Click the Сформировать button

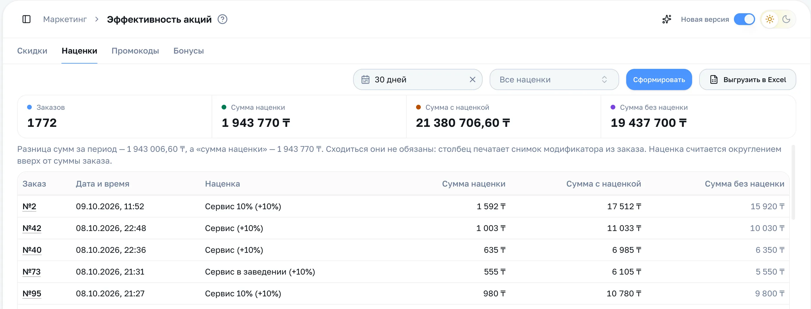point(659,80)
